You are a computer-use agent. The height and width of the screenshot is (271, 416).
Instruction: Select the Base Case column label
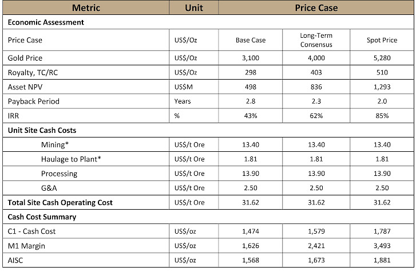250,41
